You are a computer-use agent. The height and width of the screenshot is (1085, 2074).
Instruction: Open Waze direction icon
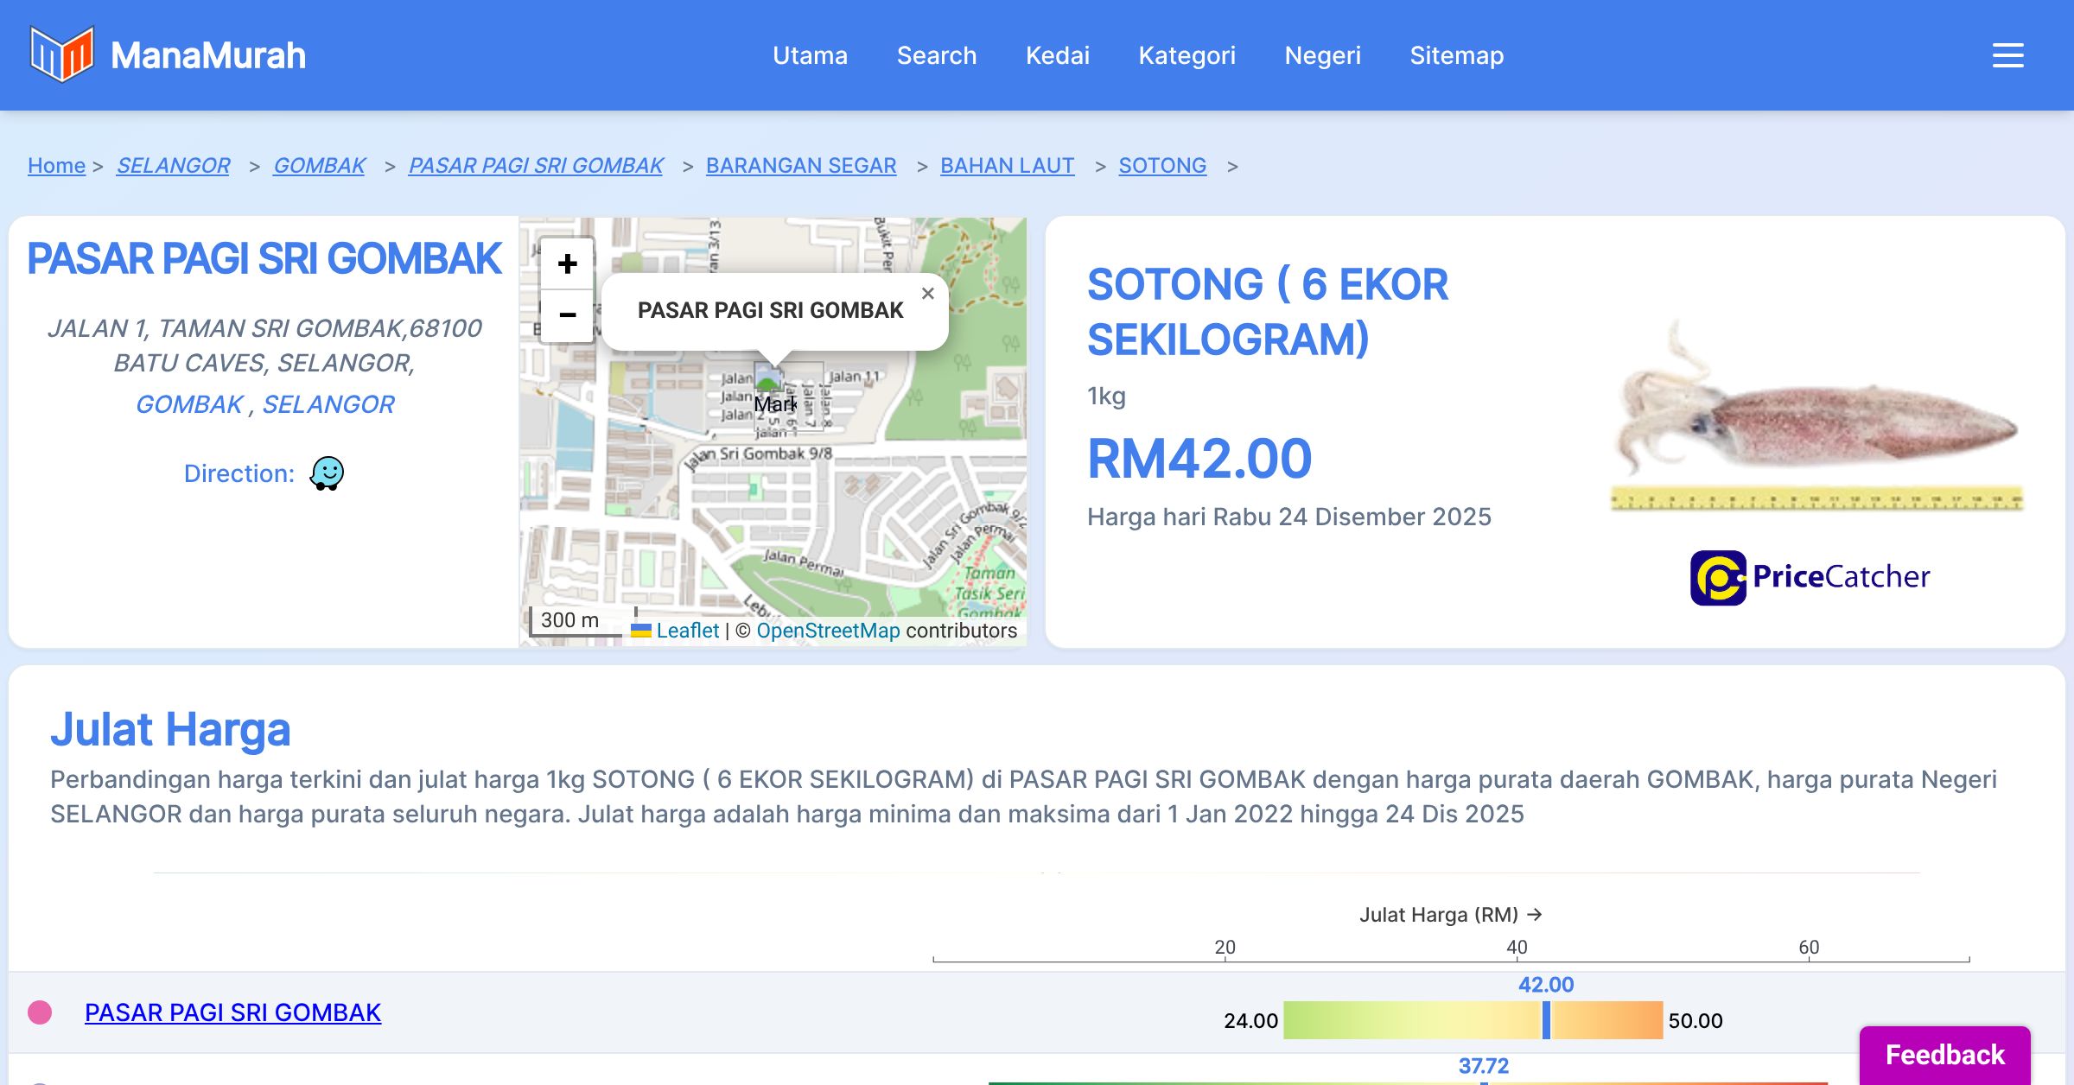pyautogui.click(x=327, y=473)
